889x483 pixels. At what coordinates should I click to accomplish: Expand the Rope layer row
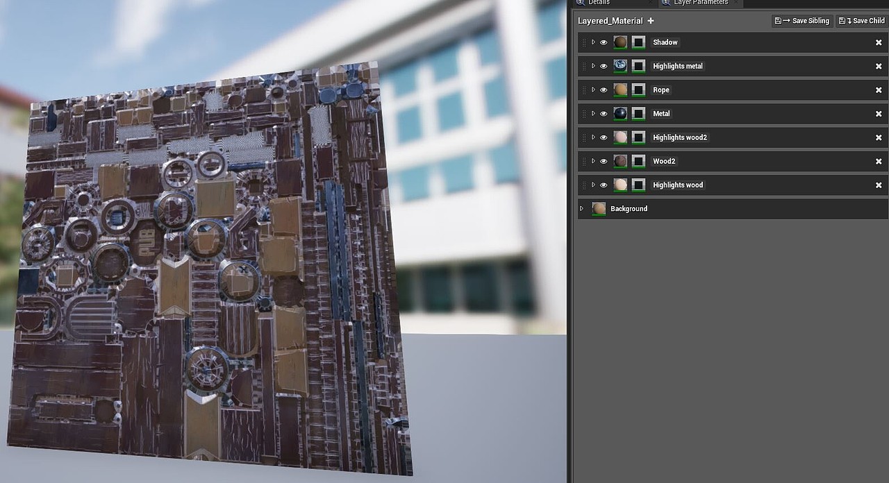(593, 90)
